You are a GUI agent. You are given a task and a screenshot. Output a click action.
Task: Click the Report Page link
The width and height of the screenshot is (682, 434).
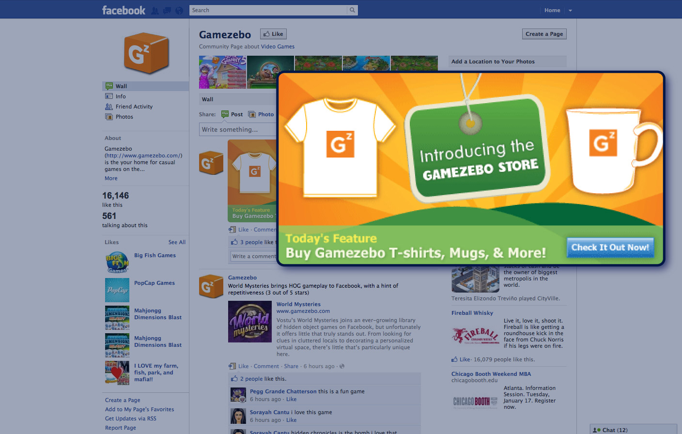tap(121, 428)
